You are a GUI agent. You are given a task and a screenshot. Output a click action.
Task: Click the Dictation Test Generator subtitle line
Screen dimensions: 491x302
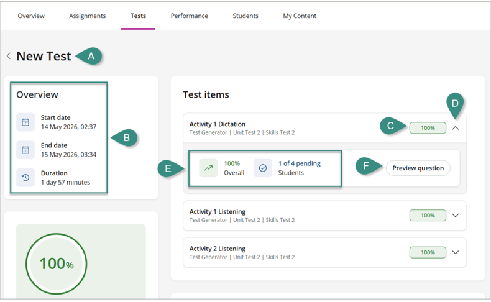point(242,132)
